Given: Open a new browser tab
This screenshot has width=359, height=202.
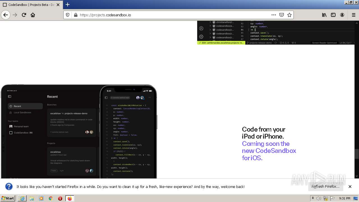Looking at the screenshot, I should tap(67, 4).
